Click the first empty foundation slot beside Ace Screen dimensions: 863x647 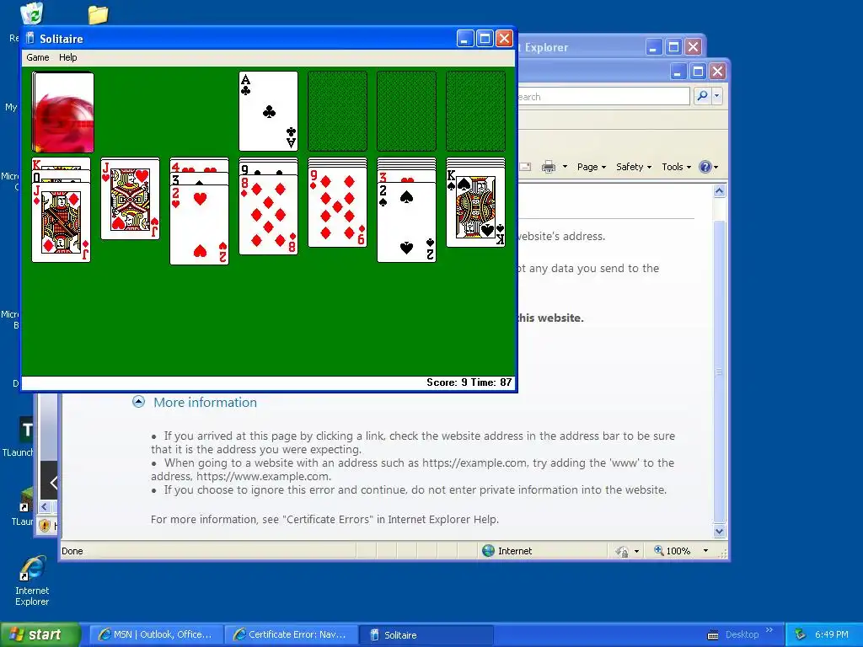(x=337, y=111)
